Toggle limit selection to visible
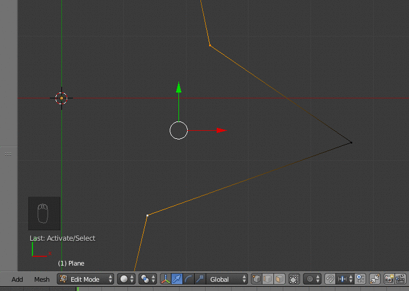The height and width of the screenshot is (291, 409). [294, 279]
